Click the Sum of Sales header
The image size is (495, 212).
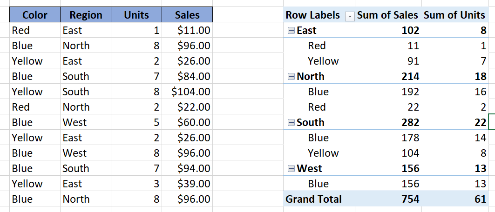[x=388, y=15]
